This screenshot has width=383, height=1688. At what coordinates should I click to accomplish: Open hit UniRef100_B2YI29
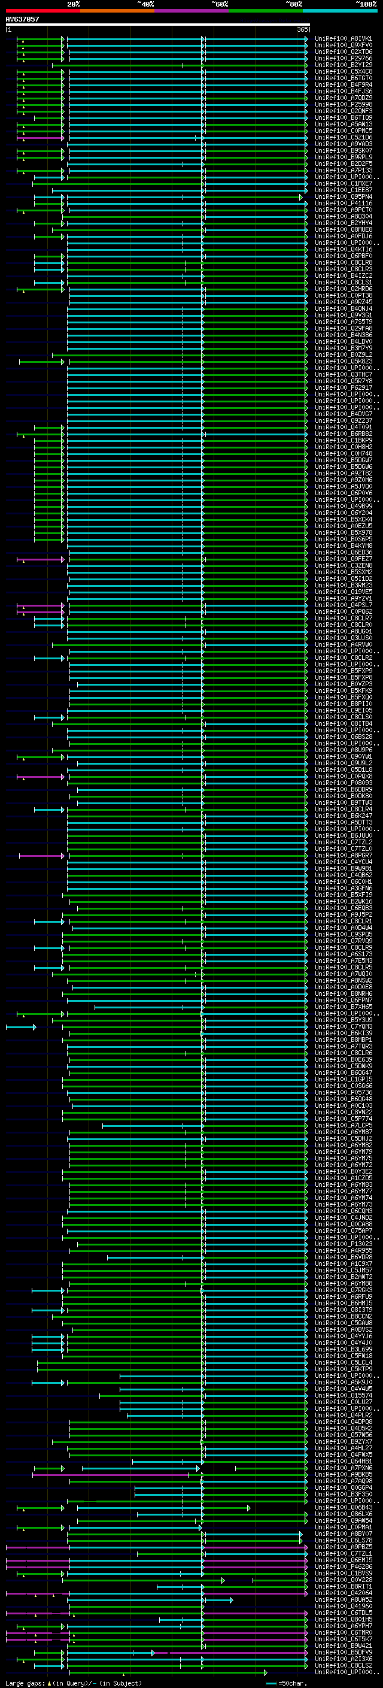pyautogui.click(x=344, y=65)
